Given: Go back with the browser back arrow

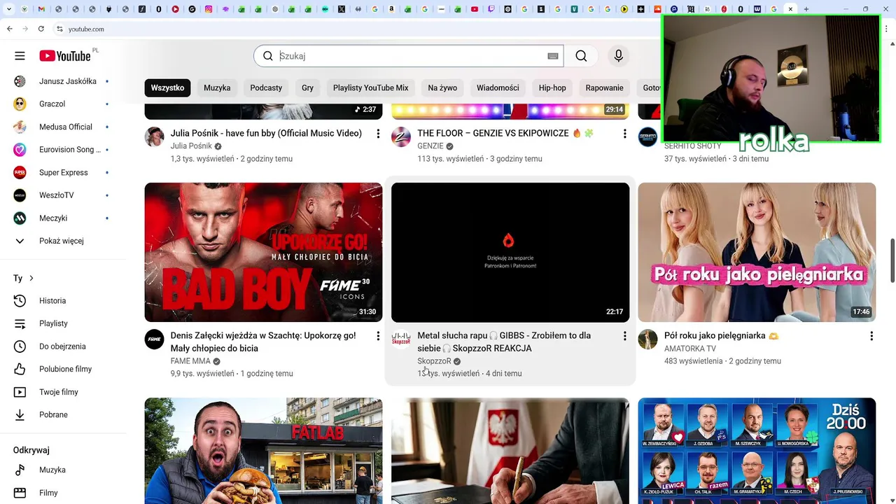Looking at the screenshot, I should [x=9, y=29].
